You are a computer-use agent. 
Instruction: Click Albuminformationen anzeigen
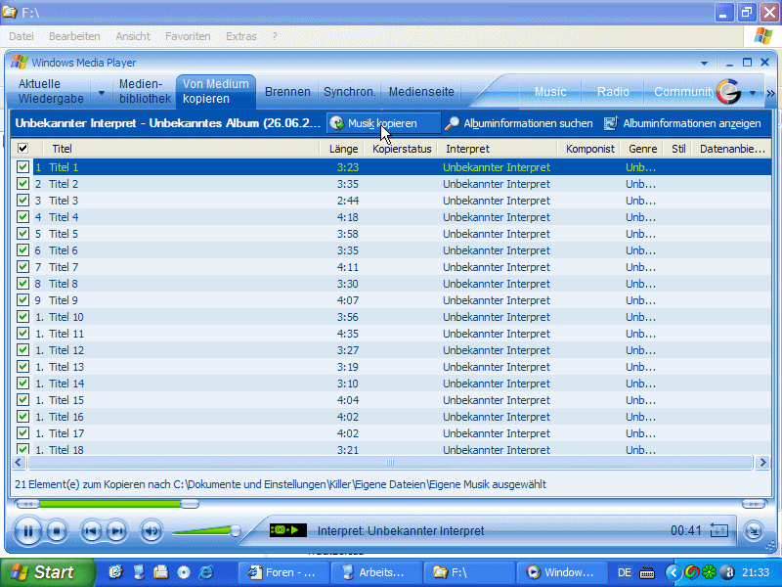(x=682, y=123)
